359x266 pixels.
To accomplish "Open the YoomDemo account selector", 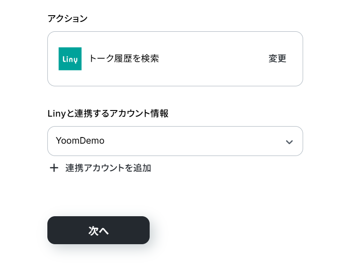I will (x=175, y=141).
